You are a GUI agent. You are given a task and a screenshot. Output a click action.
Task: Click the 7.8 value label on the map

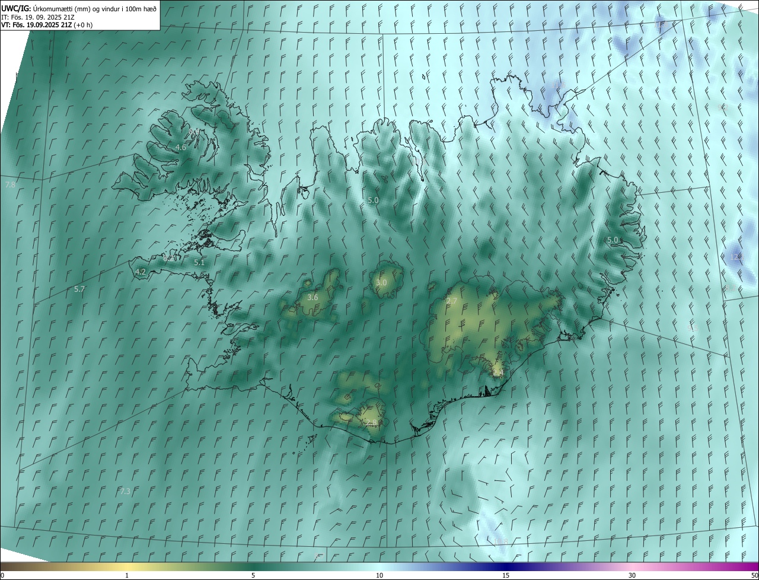[10, 185]
